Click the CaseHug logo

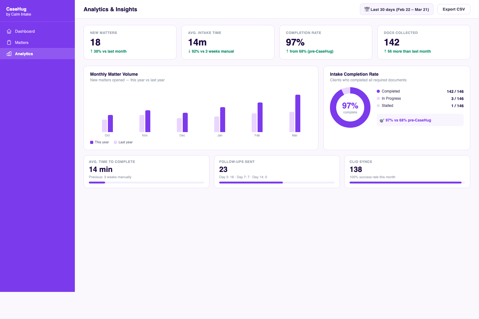pyautogui.click(x=16, y=9)
